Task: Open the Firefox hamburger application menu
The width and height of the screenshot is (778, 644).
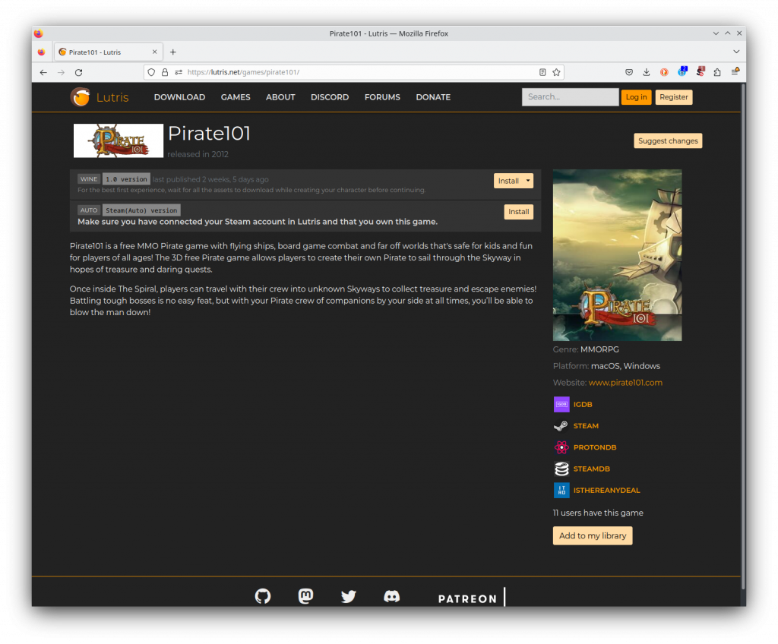Action: coord(735,72)
